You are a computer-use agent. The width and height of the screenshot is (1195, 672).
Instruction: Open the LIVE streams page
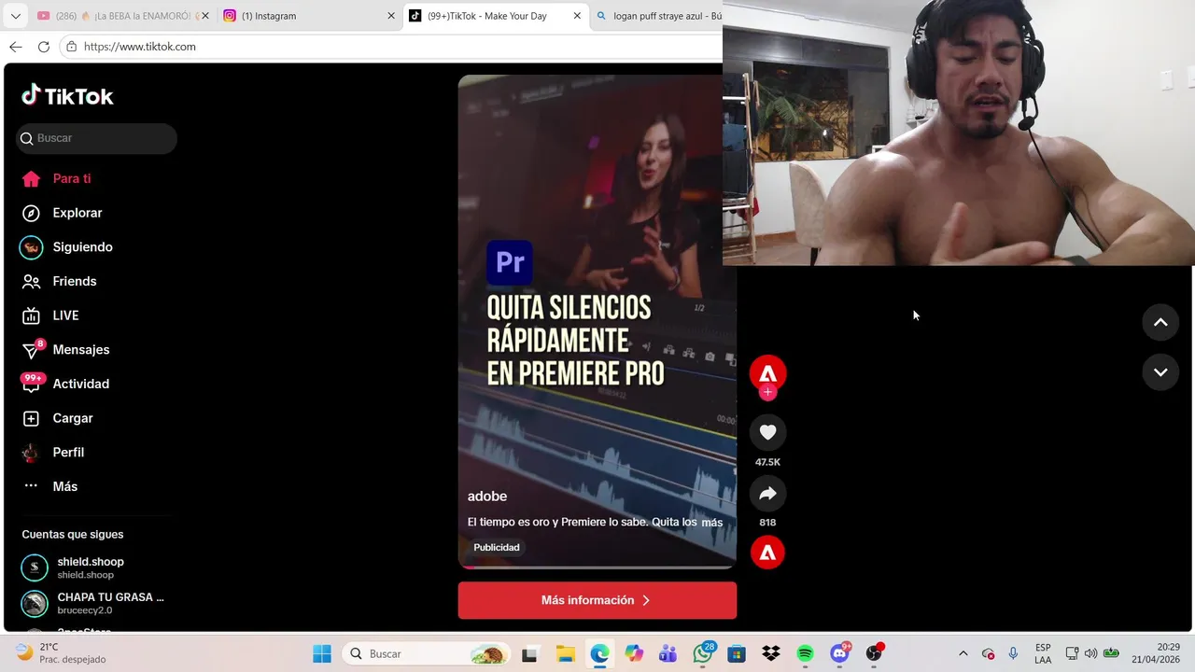click(50, 315)
